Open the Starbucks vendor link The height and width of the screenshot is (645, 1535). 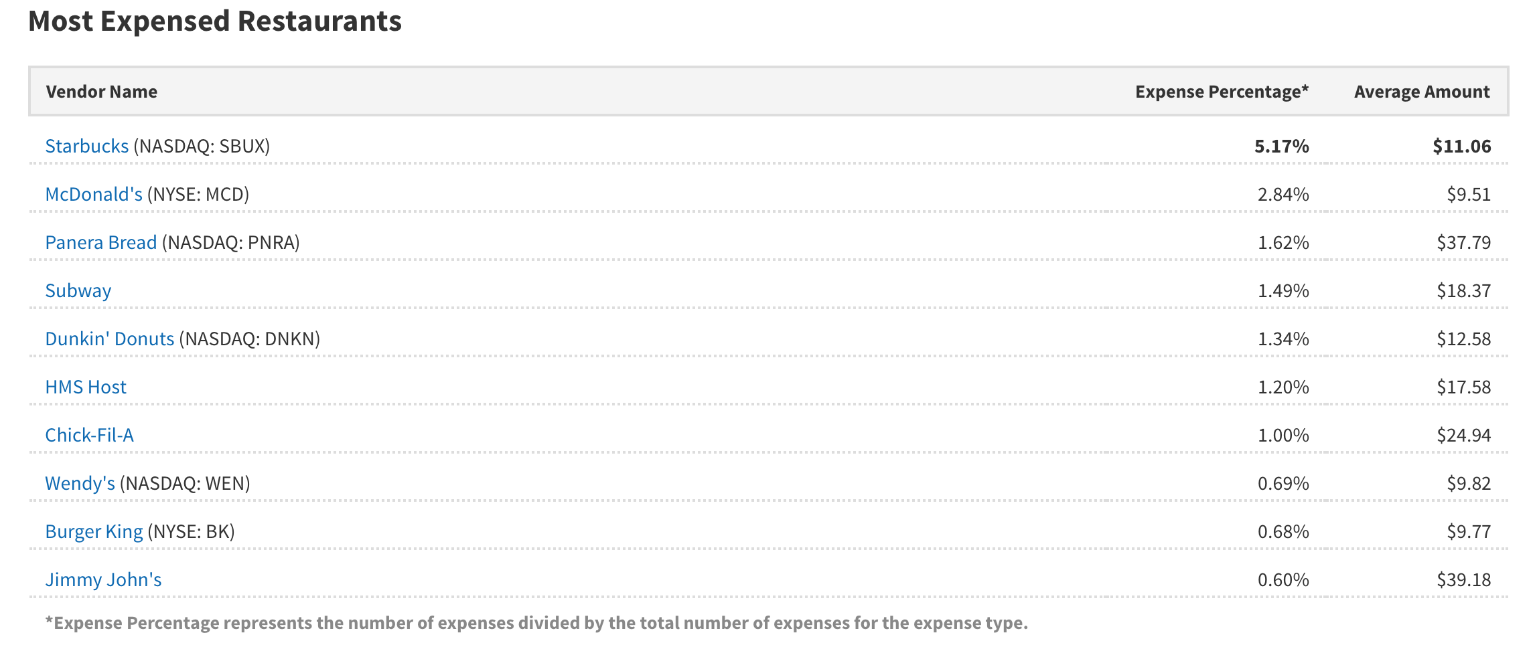click(86, 146)
